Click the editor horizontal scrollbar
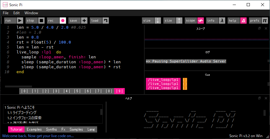Viewport: 270px width, 139px height. 18,87
